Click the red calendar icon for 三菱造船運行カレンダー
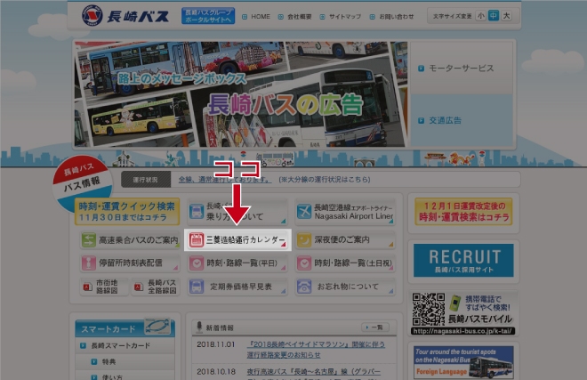 [197, 240]
